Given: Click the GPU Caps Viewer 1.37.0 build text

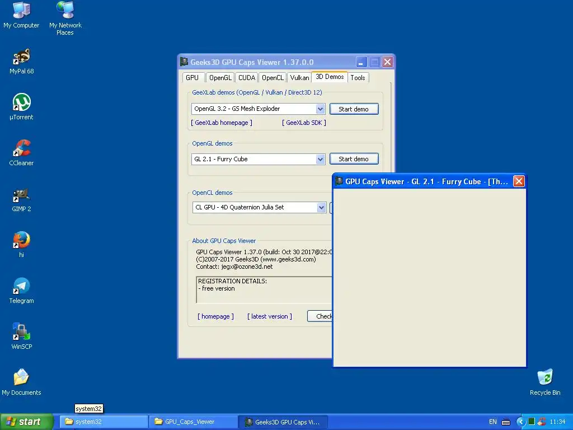Looking at the screenshot, I should pyautogui.click(x=264, y=252).
